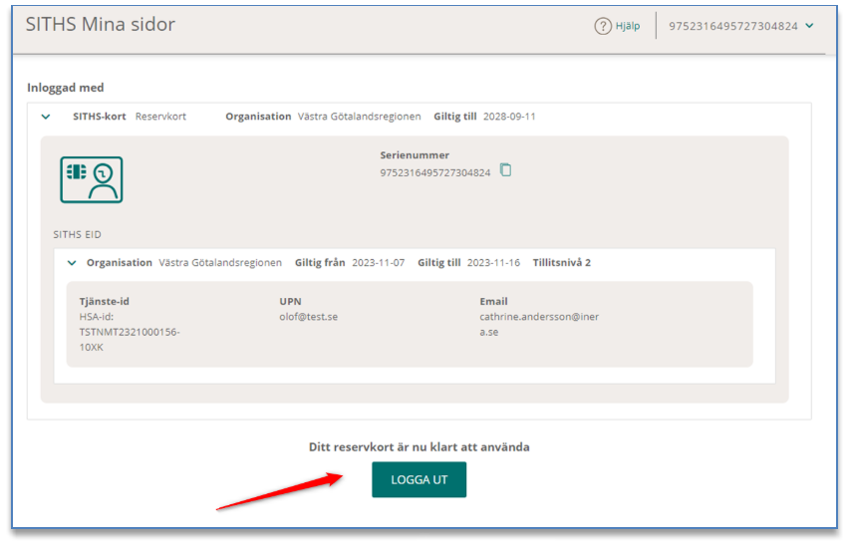
Task: Click the email address cathrine.andersson@inera.se
Action: 538,324
